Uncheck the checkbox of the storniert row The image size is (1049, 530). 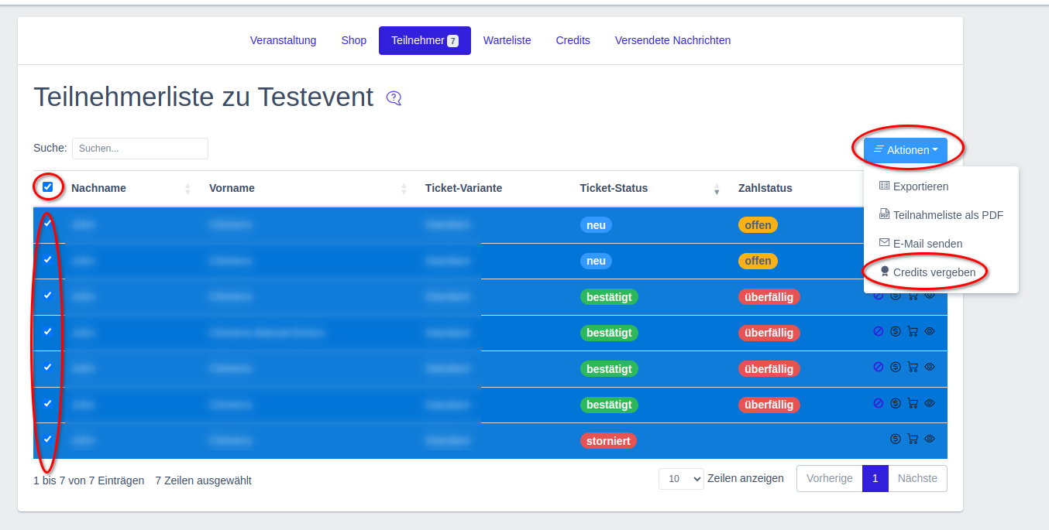48,439
